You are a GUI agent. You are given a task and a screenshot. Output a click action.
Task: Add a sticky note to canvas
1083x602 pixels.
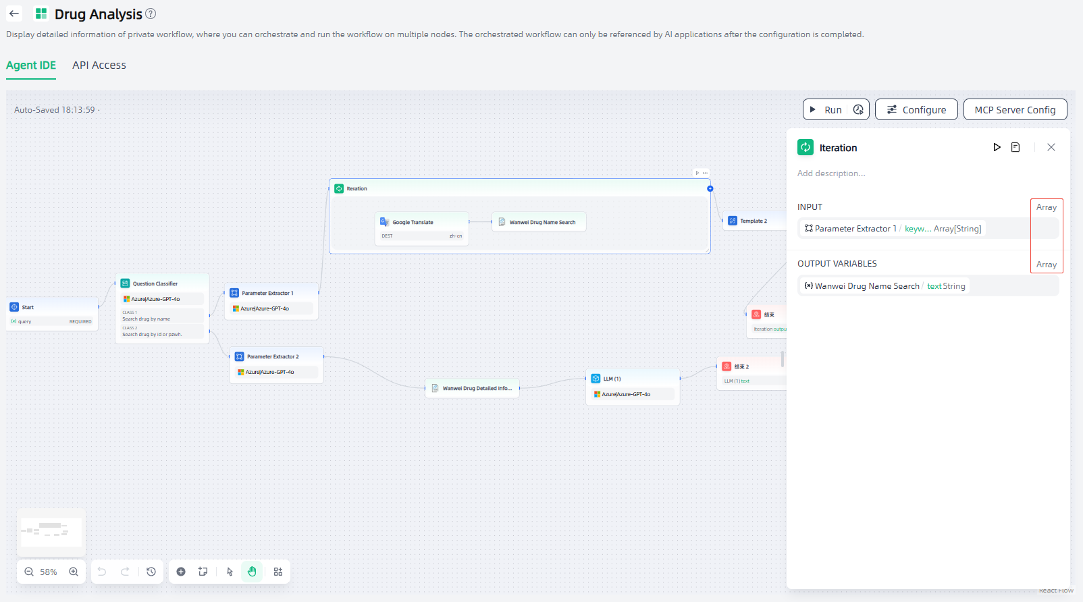tap(203, 572)
